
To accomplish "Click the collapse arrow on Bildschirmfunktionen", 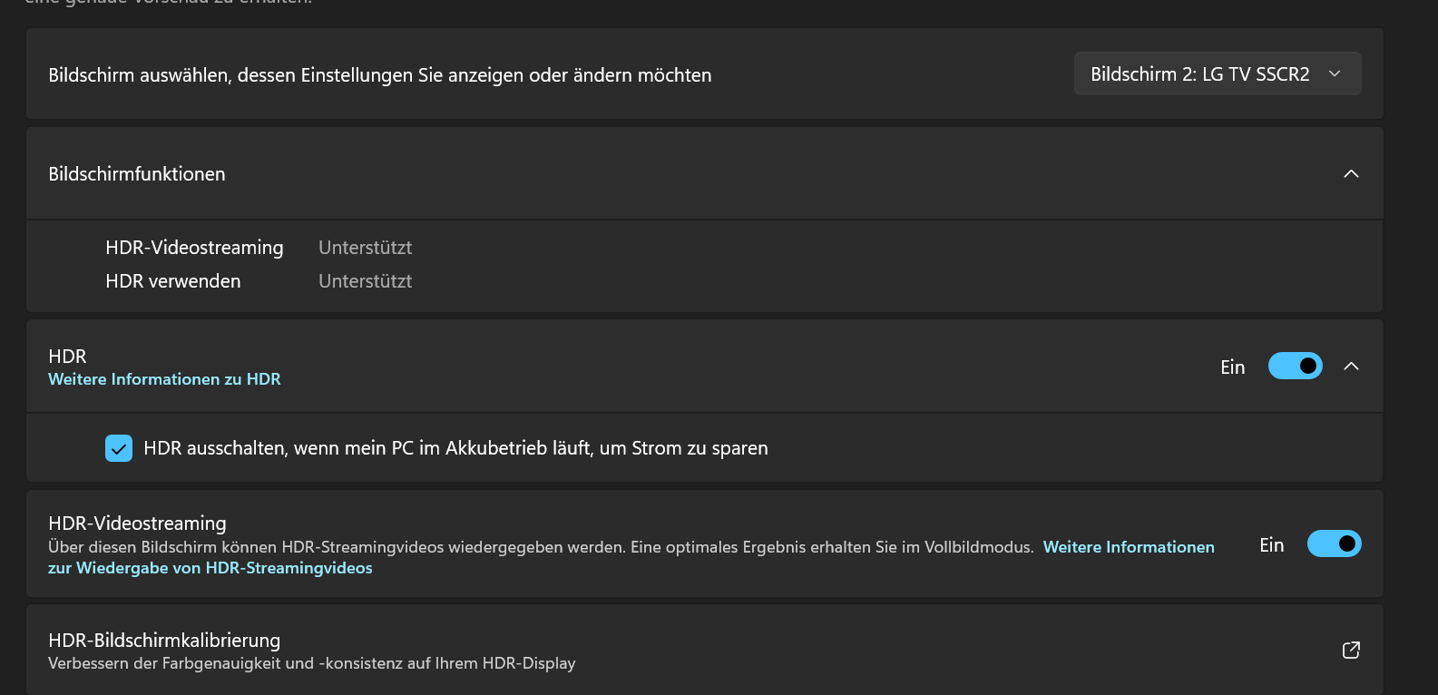I will point(1351,173).
